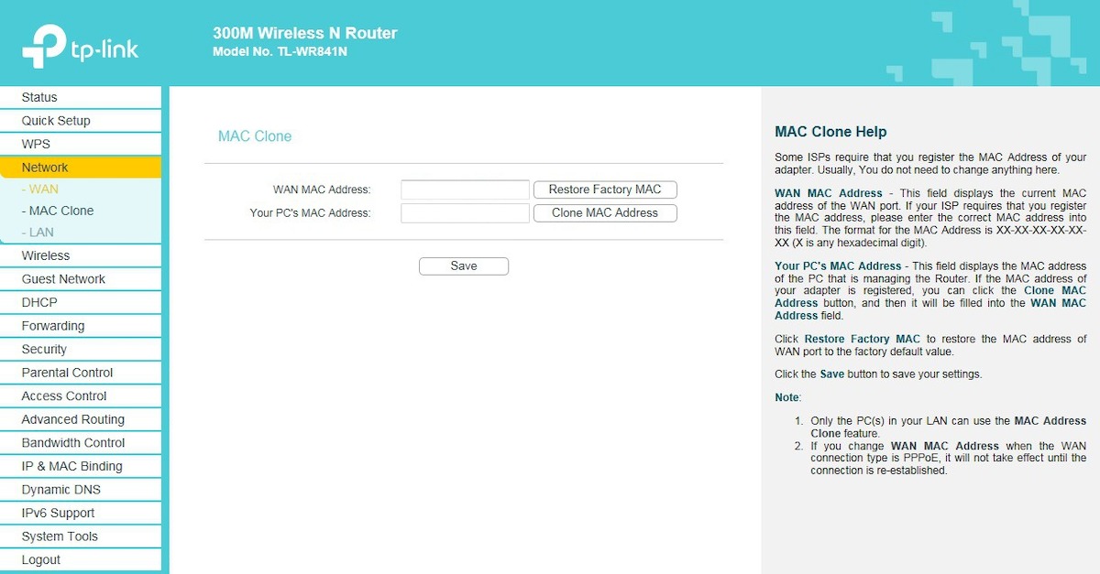Click the Clone MAC Address button
Image resolution: width=1100 pixels, height=574 pixels.
click(605, 212)
